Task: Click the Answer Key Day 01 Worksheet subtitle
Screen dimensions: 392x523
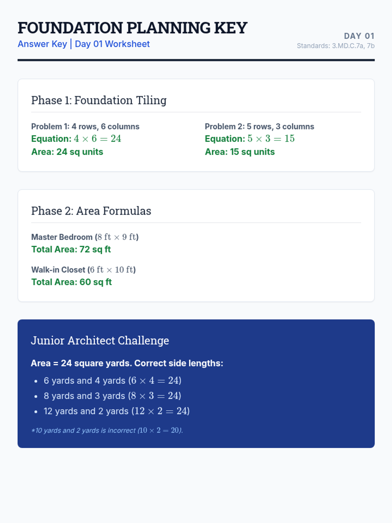Action: click(x=84, y=44)
